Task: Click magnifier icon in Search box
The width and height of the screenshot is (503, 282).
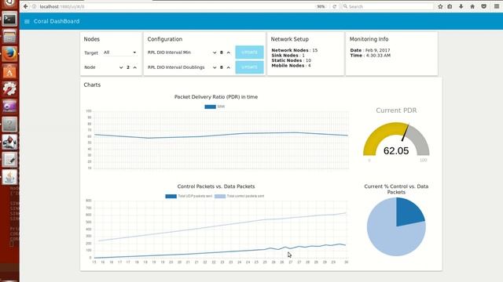Action: [x=345, y=6]
